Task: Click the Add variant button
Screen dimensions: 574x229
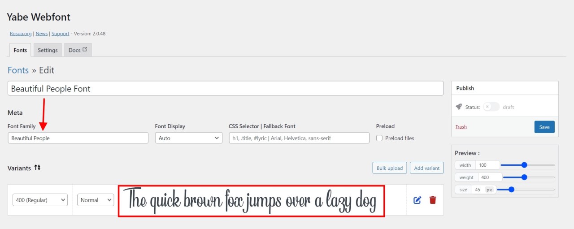Action: click(426, 168)
